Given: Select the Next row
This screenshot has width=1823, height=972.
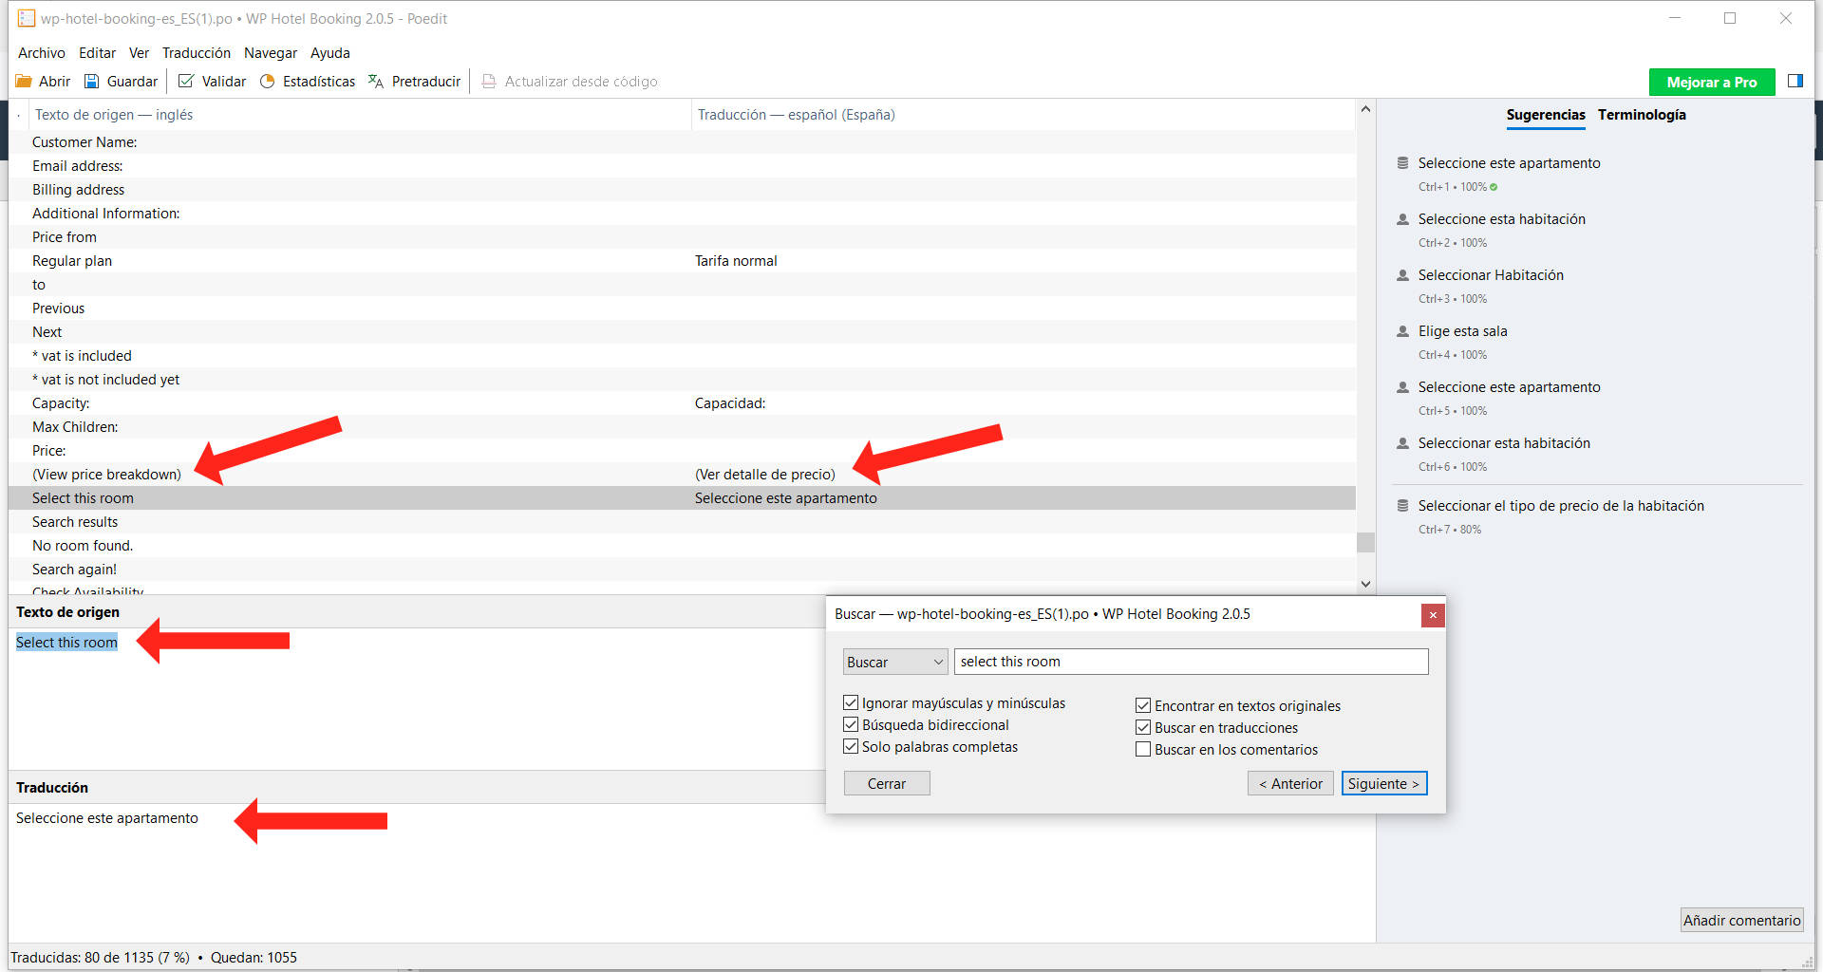Looking at the screenshot, I should 682,332.
